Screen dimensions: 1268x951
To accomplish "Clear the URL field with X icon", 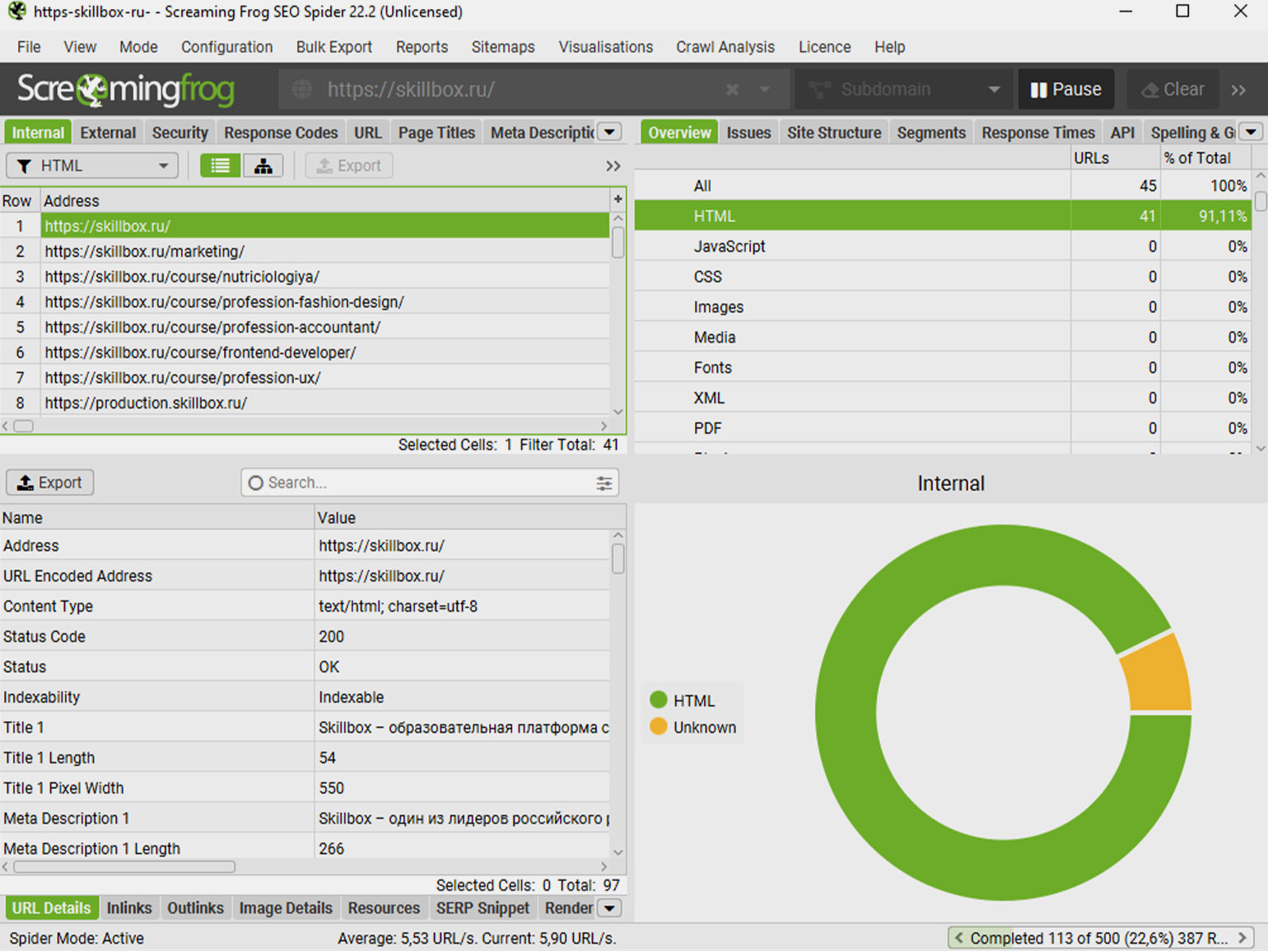I will [732, 90].
